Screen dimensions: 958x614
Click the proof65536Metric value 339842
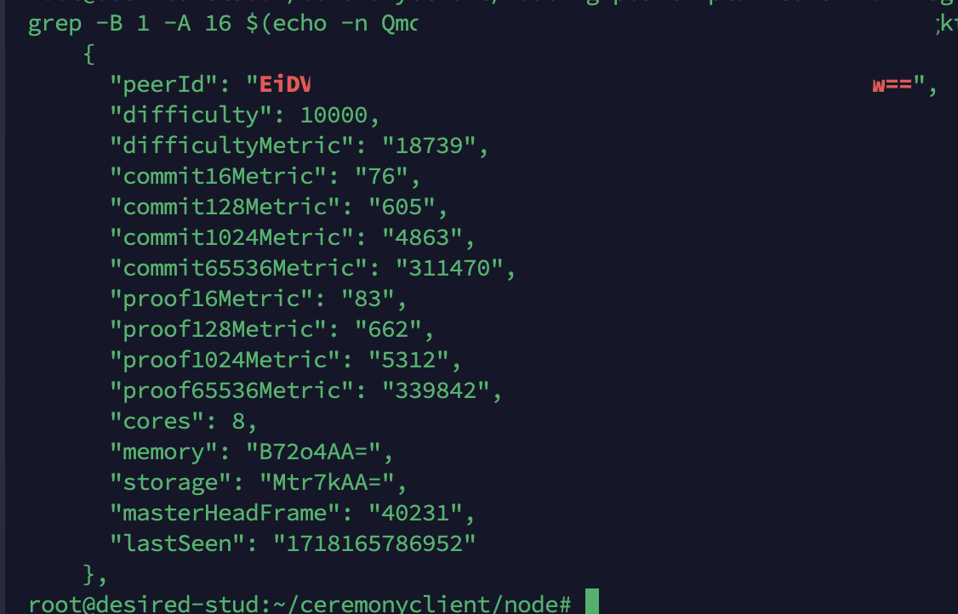[436, 390]
